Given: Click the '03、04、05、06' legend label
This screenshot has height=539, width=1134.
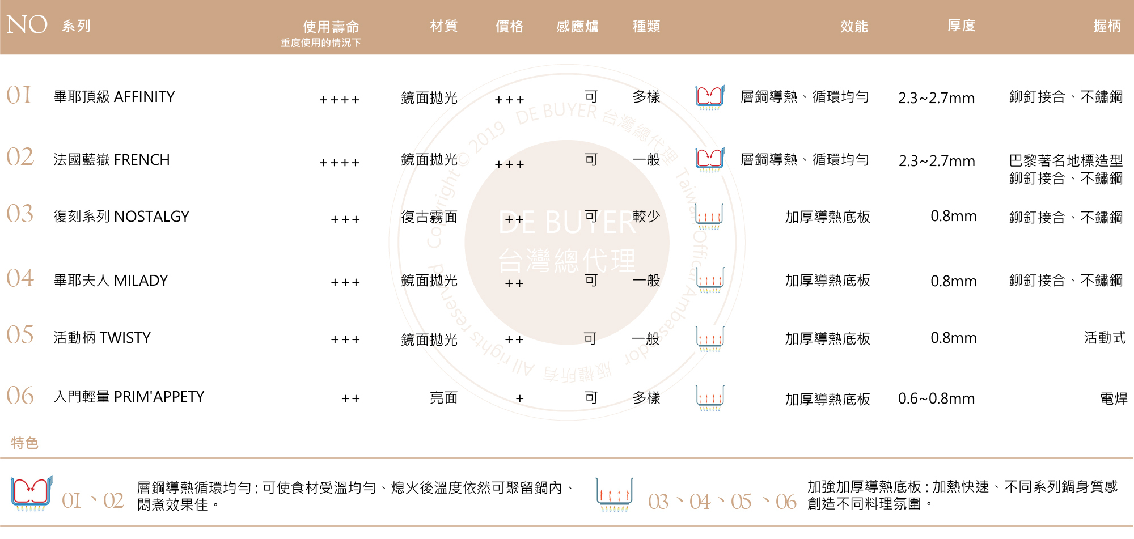Looking at the screenshot, I should click(722, 502).
